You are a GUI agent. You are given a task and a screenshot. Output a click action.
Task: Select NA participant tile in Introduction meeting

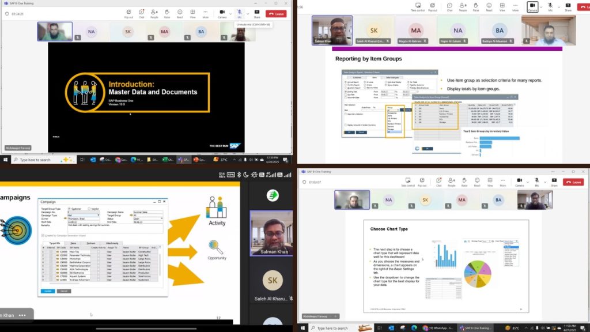click(x=92, y=32)
